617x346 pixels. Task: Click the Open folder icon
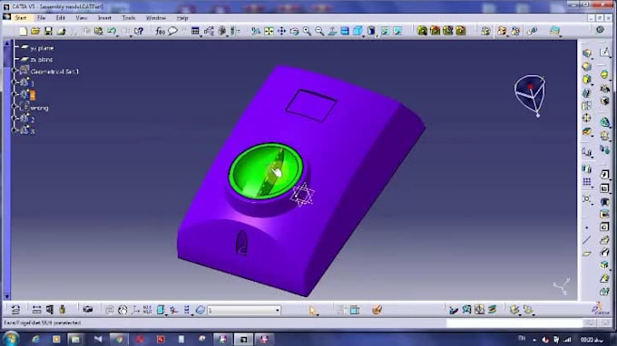35,31
